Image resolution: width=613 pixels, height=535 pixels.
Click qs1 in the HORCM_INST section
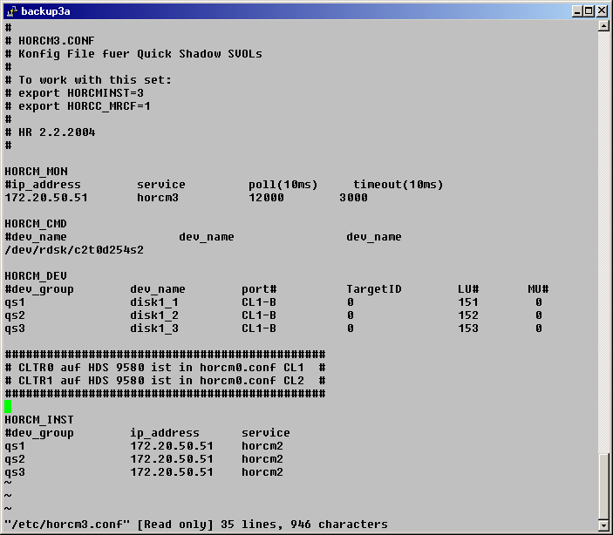coord(15,446)
